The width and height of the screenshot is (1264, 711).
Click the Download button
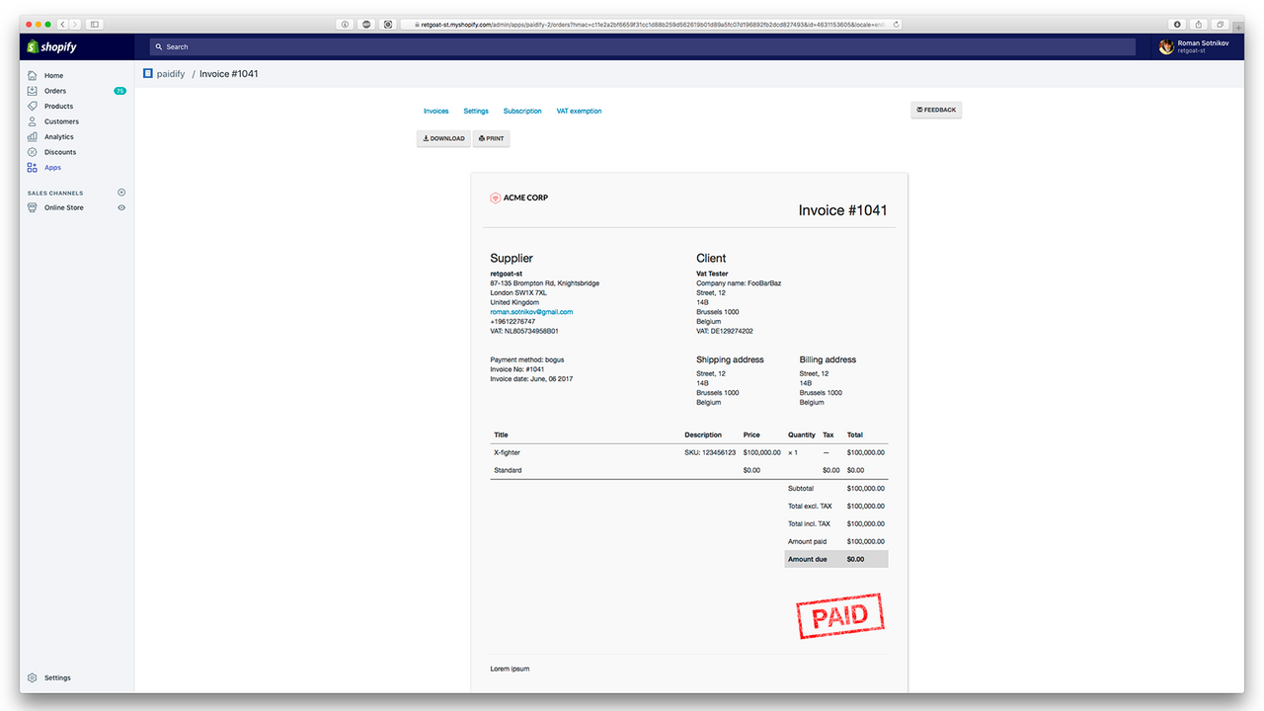click(442, 138)
